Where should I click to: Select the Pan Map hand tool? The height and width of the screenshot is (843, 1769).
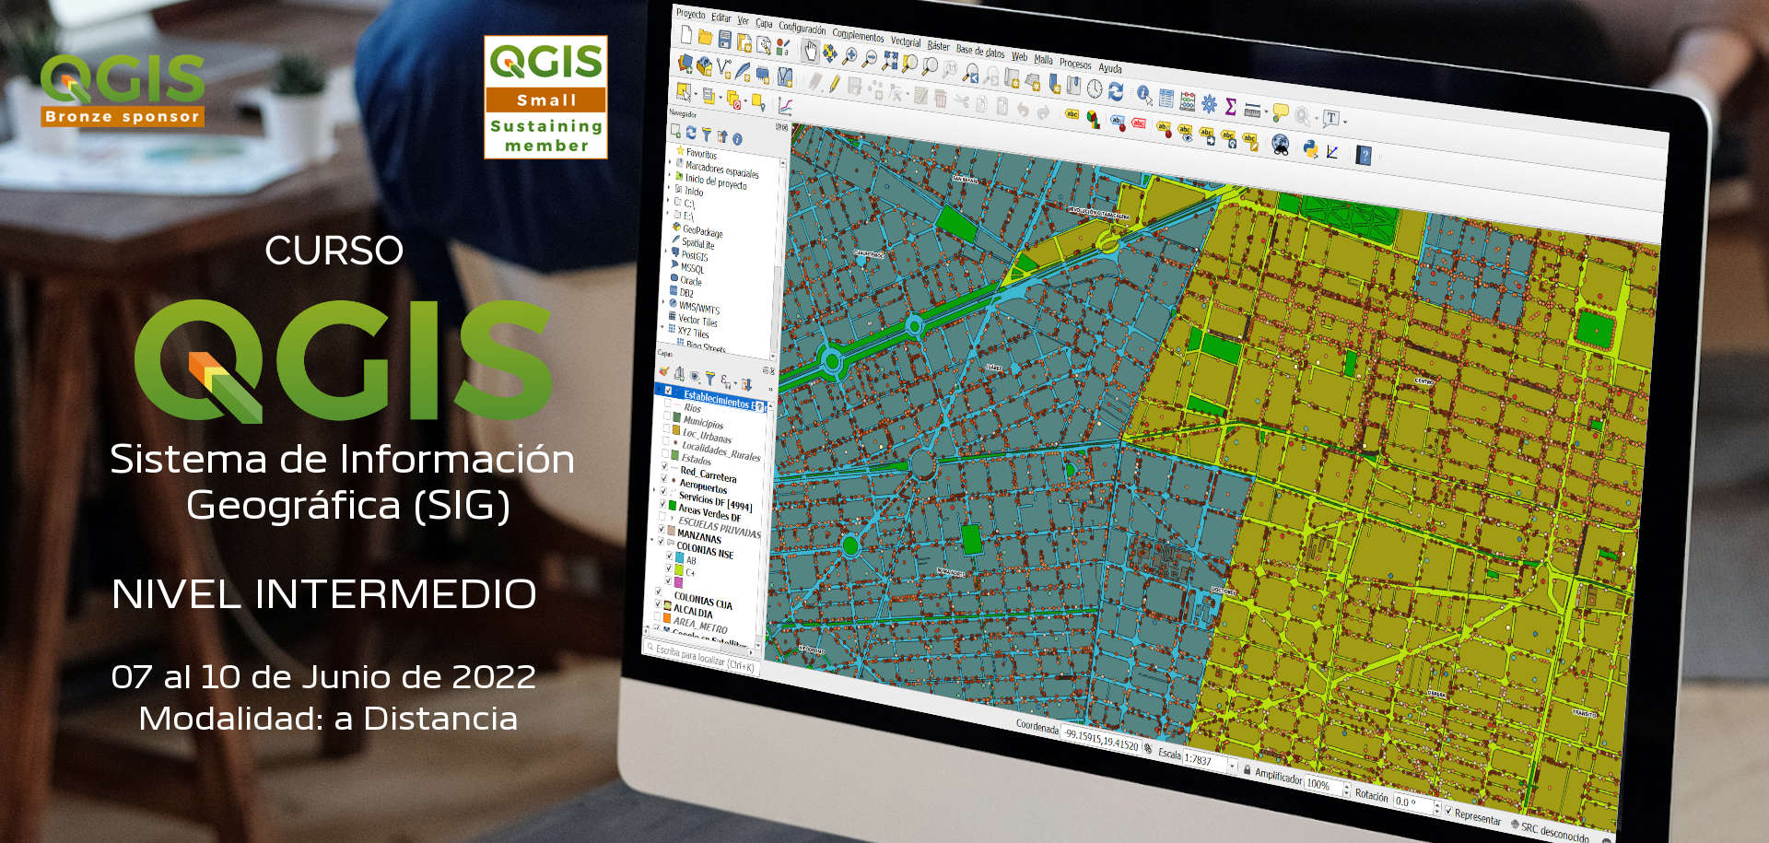(810, 51)
